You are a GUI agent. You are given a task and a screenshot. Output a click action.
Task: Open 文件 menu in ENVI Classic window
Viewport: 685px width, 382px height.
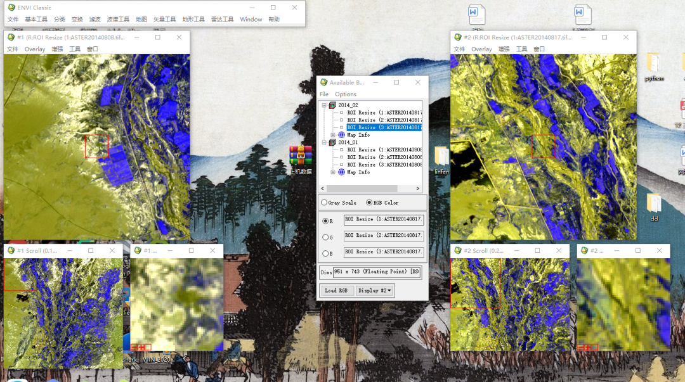[13, 19]
